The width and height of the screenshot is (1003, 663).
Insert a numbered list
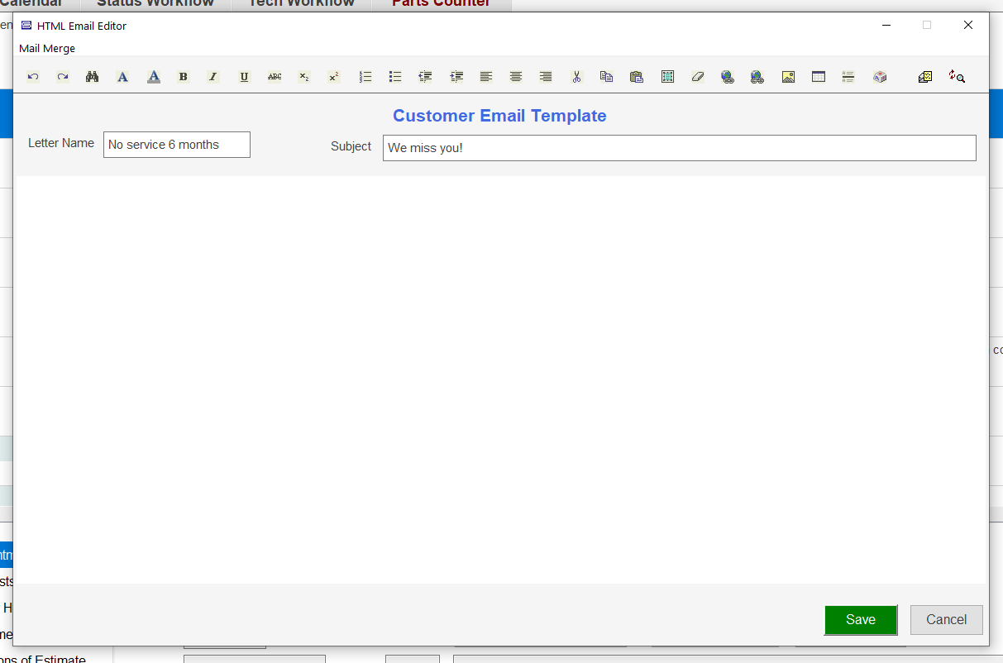tap(365, 77)
